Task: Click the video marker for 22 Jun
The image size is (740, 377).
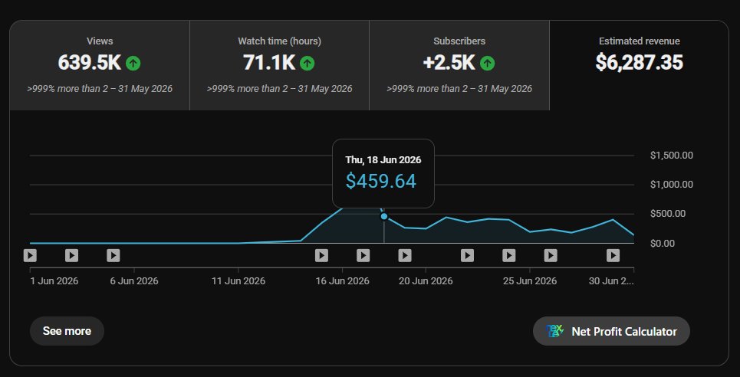Action: (467, 256)
